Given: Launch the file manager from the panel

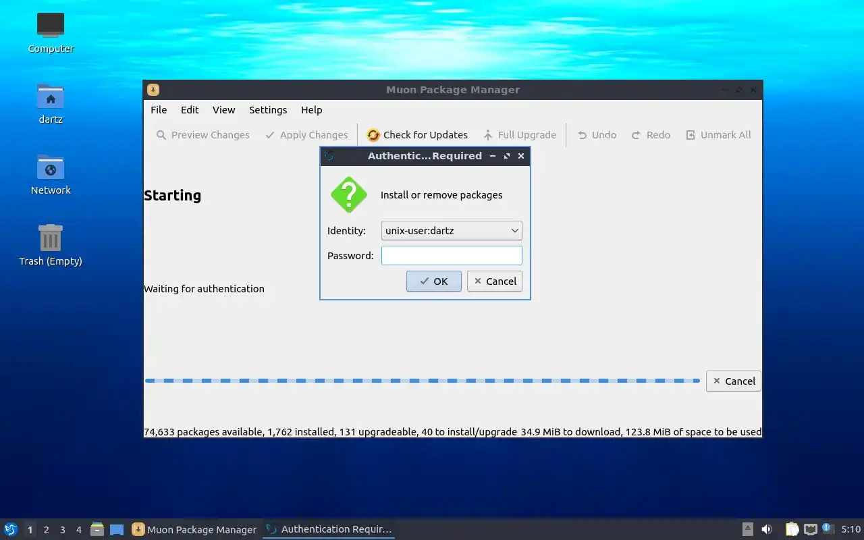Looking at the screenshot, I should pos(97,529).
